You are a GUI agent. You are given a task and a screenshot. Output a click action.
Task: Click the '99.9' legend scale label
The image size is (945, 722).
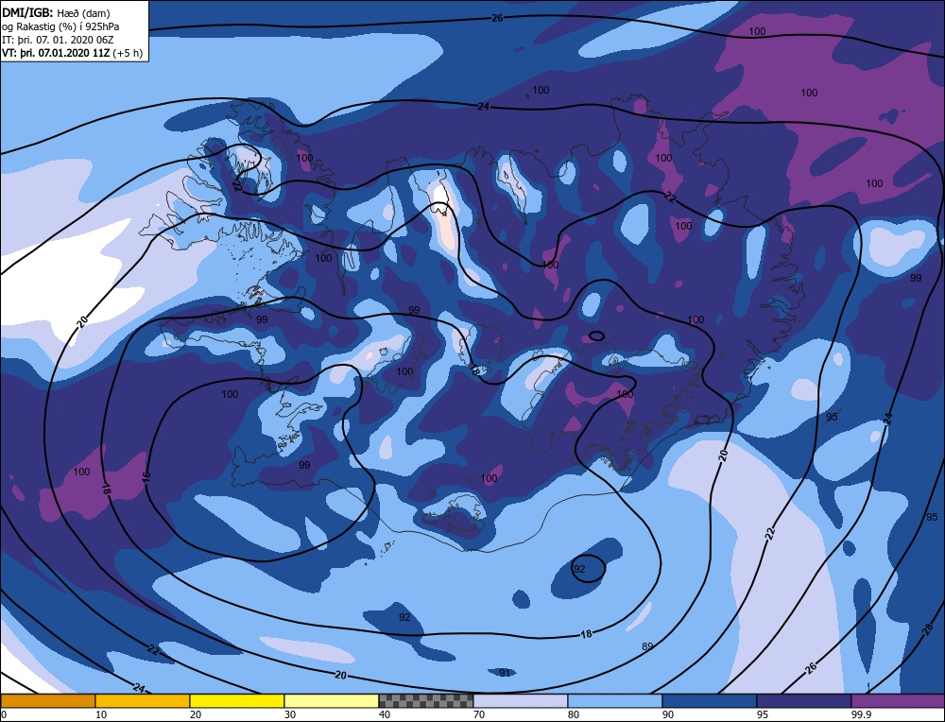click(x=859, y=714)
